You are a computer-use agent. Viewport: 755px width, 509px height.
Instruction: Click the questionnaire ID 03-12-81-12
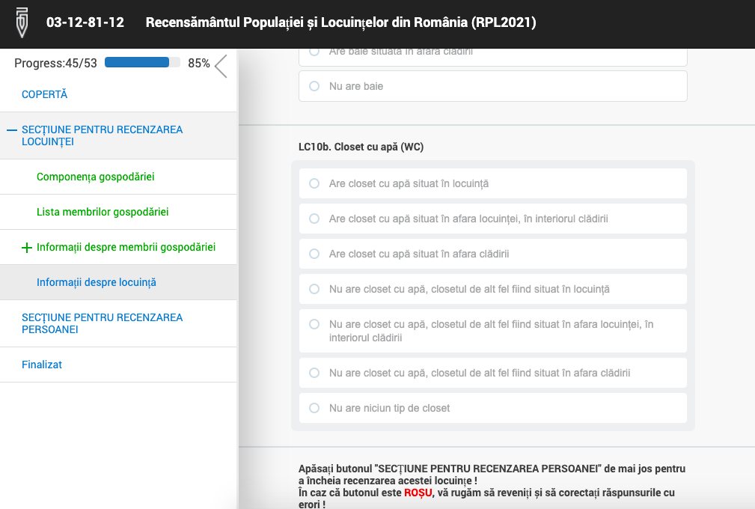(x=85, y=22)
